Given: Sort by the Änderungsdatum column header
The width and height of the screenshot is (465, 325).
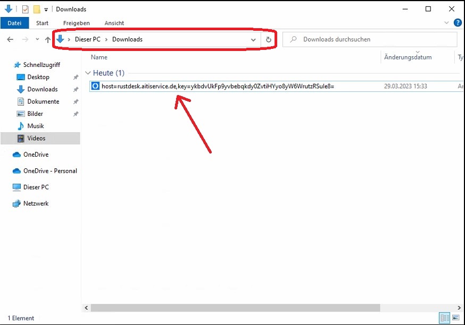Looking at the screenshot, I should (408, 57).
